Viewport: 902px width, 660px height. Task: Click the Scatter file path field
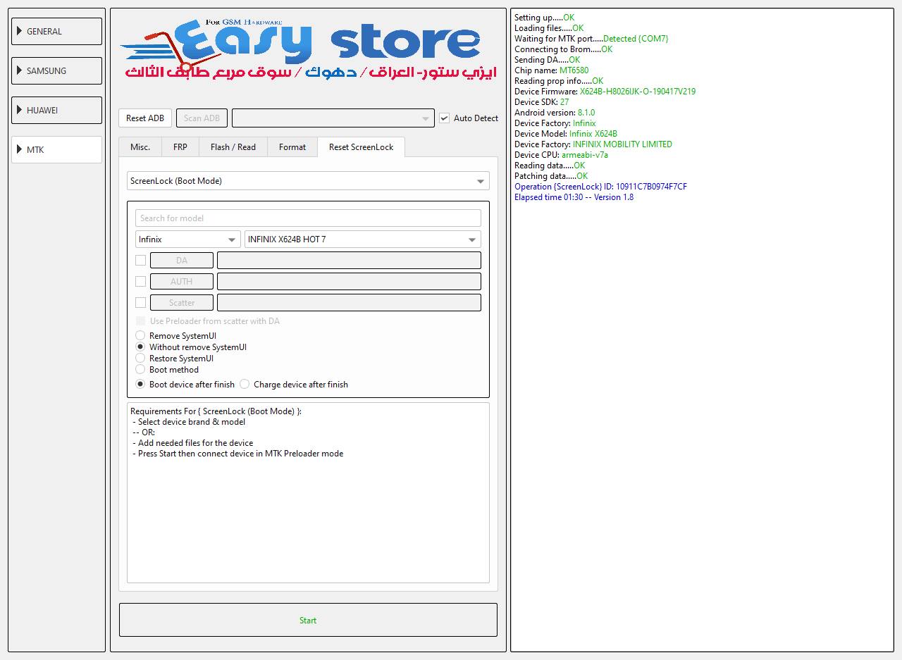coord(349,303)
